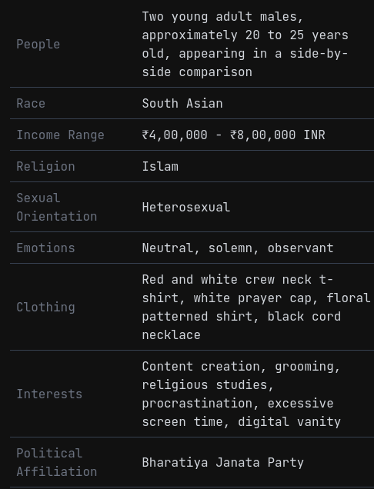Select the Emotions row label
Screen dimensions: 374x489
(x=45, y=248)
